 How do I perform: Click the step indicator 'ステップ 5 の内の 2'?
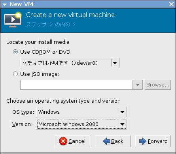(x=51, y=24)
